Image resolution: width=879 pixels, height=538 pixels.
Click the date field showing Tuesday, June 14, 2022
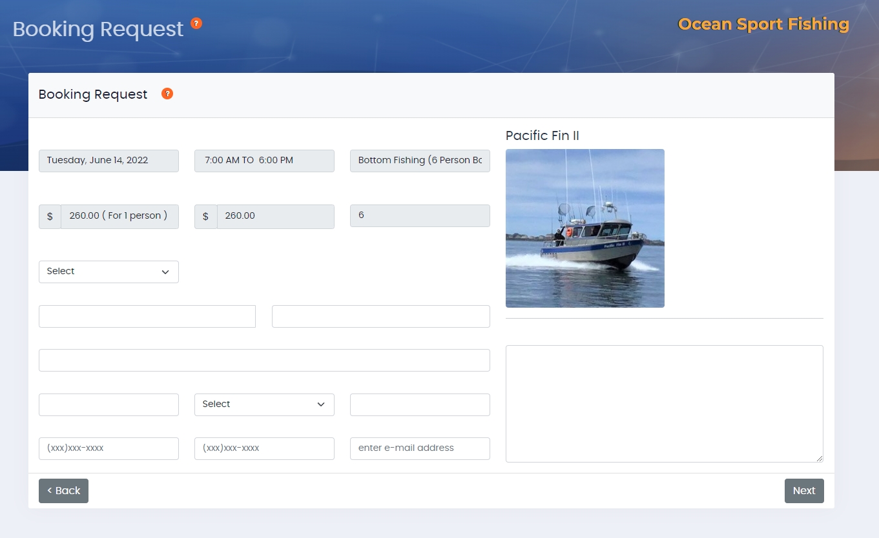[x=109, y=161]
